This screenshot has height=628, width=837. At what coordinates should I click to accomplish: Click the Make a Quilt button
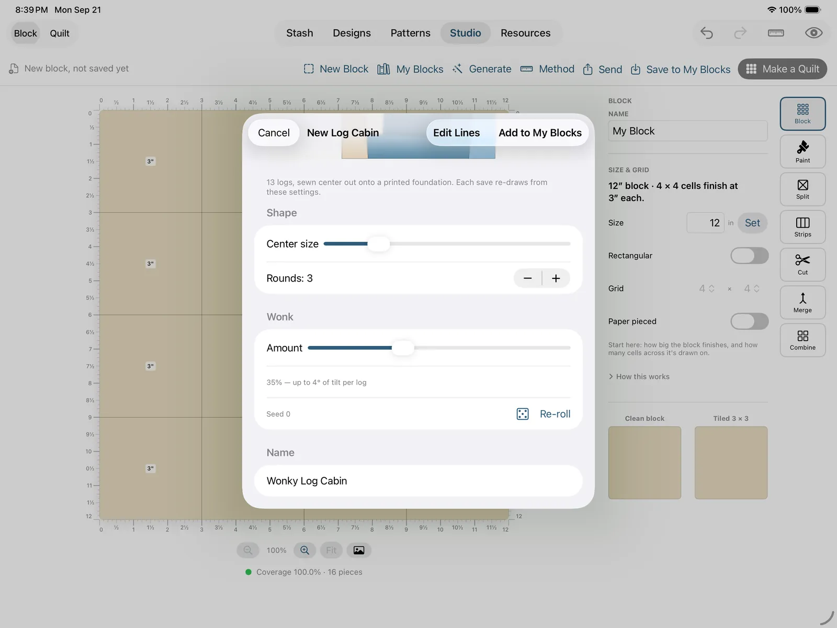pos(783,69)
